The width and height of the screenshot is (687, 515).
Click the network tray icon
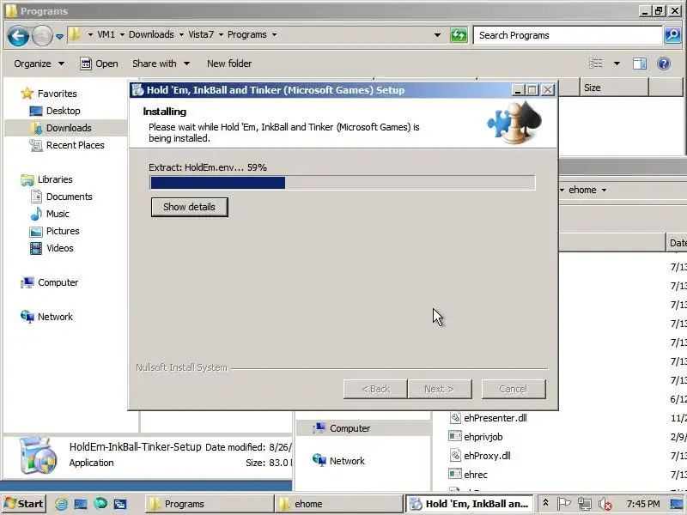[x=585, y=504]
